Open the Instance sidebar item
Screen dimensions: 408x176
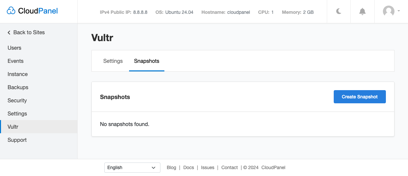click(17, 74)
